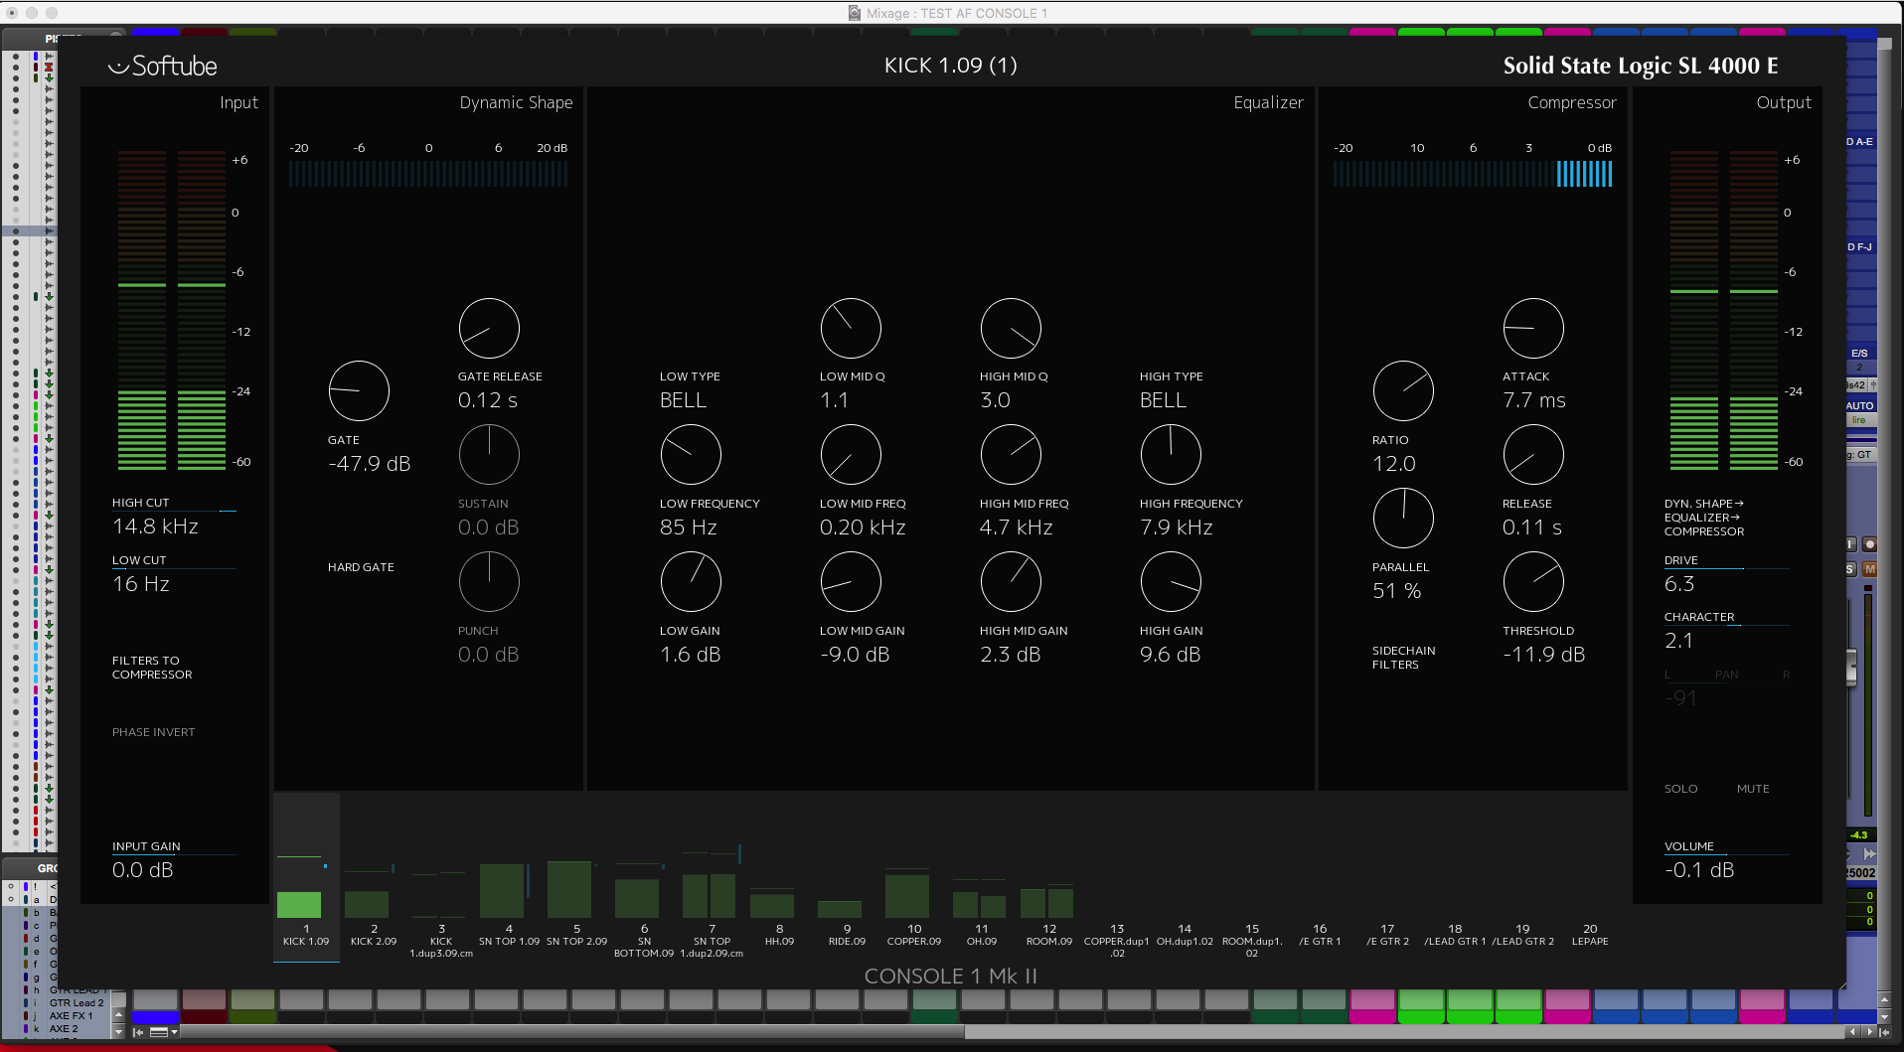
Task: Click Solo in the Output section
Action: [1680, 788]
